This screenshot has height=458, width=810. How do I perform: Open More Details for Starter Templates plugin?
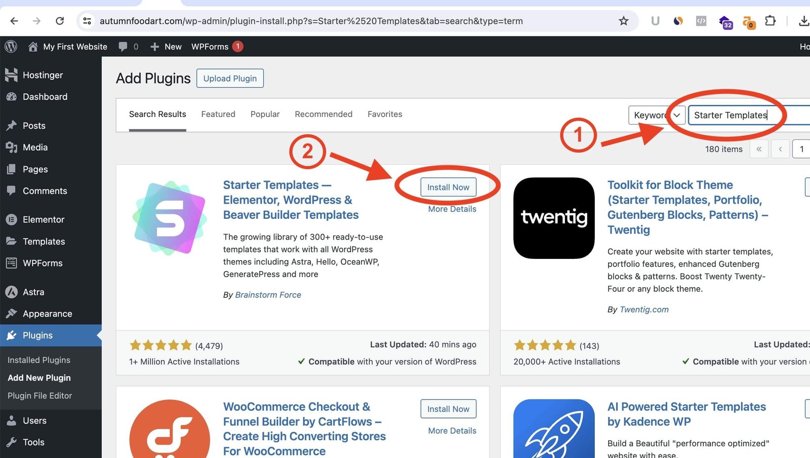[452, 209]
